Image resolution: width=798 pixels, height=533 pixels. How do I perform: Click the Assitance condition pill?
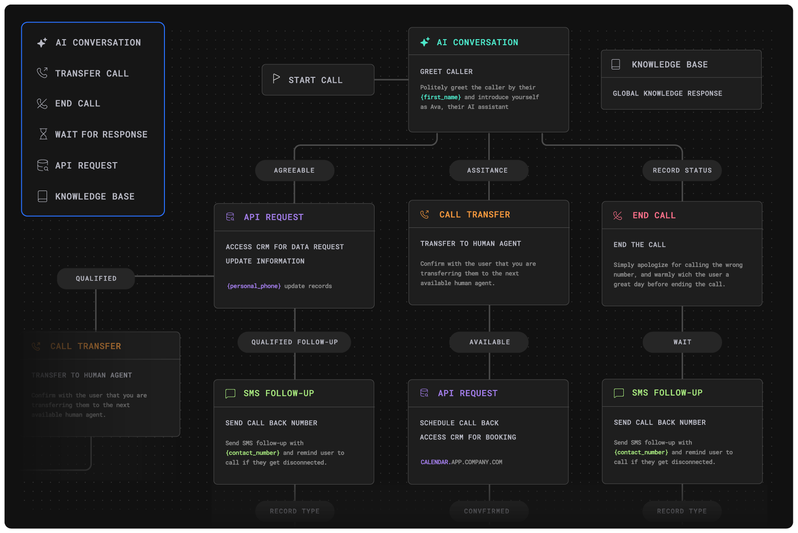click(x=488, y=171)
